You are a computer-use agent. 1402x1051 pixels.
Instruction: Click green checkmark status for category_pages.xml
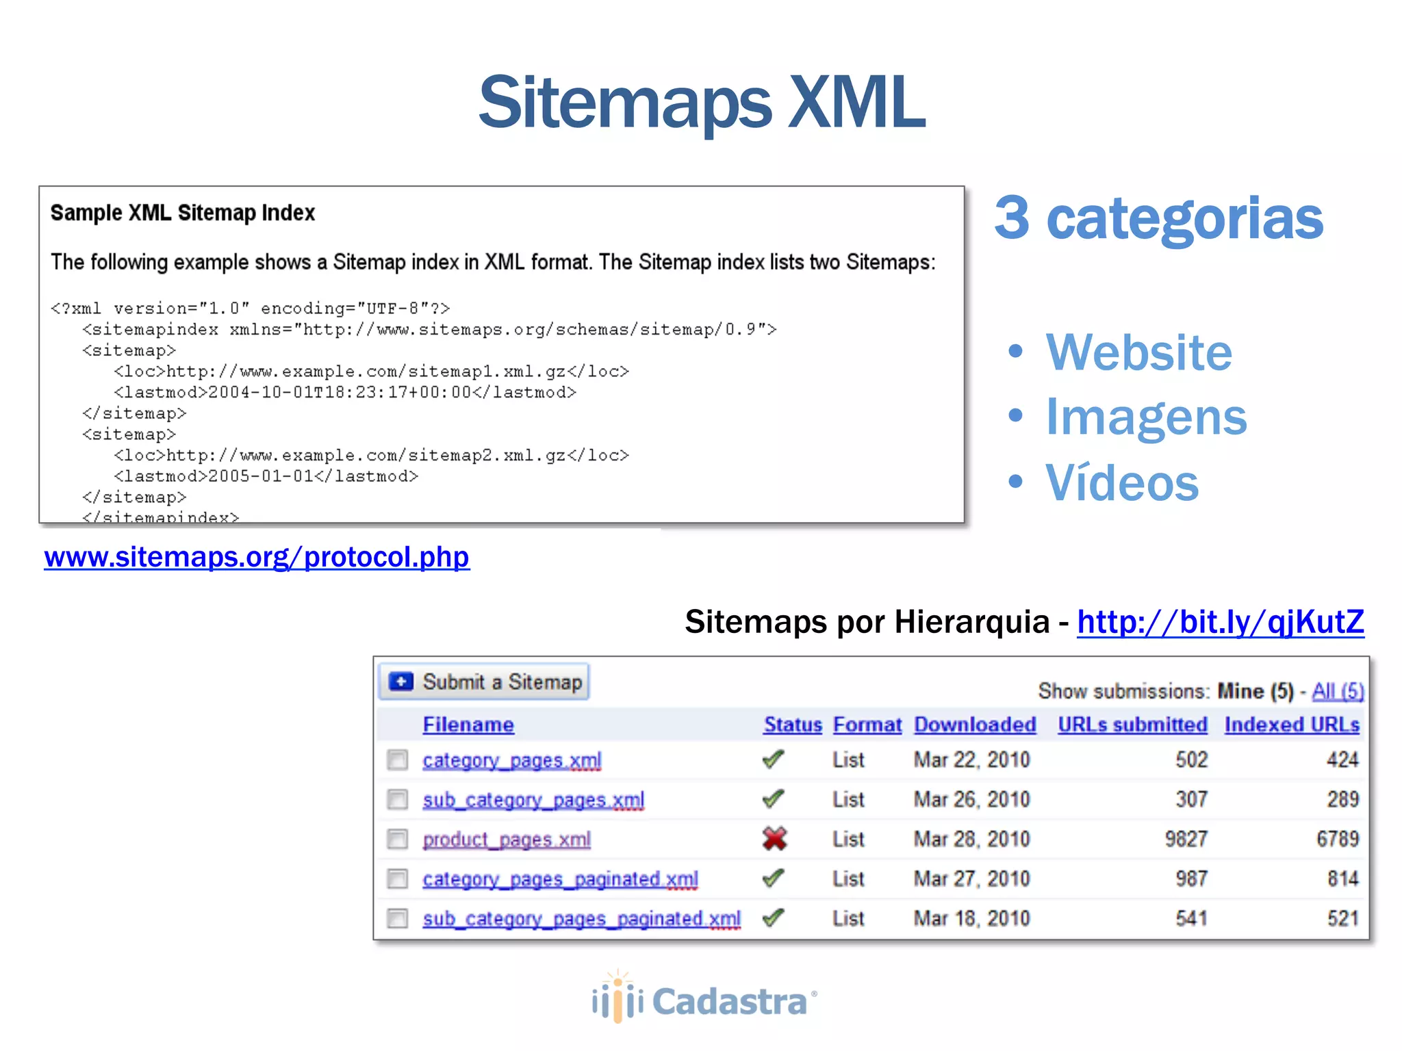[x=773, y=760]
